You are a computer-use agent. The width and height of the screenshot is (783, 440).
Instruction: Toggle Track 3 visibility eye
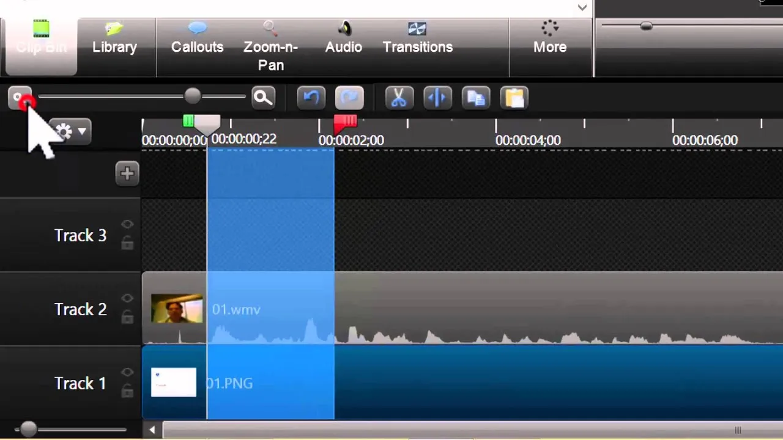127,225
